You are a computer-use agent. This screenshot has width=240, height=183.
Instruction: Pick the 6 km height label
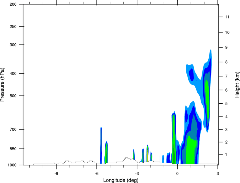226,90
